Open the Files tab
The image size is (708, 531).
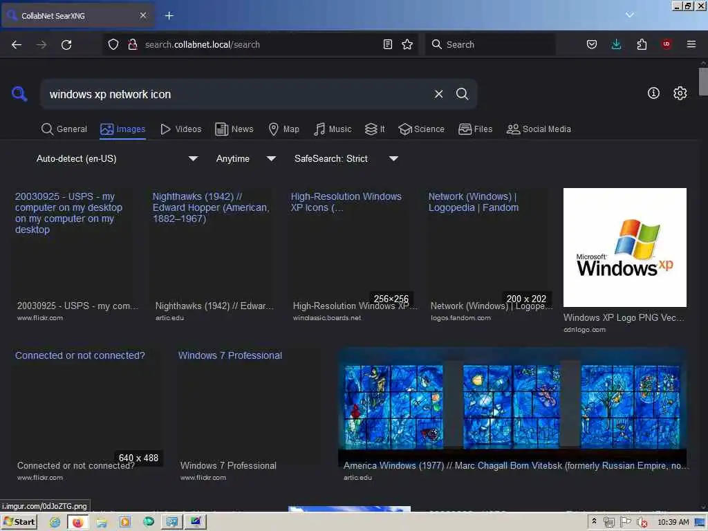coord(476,129)
